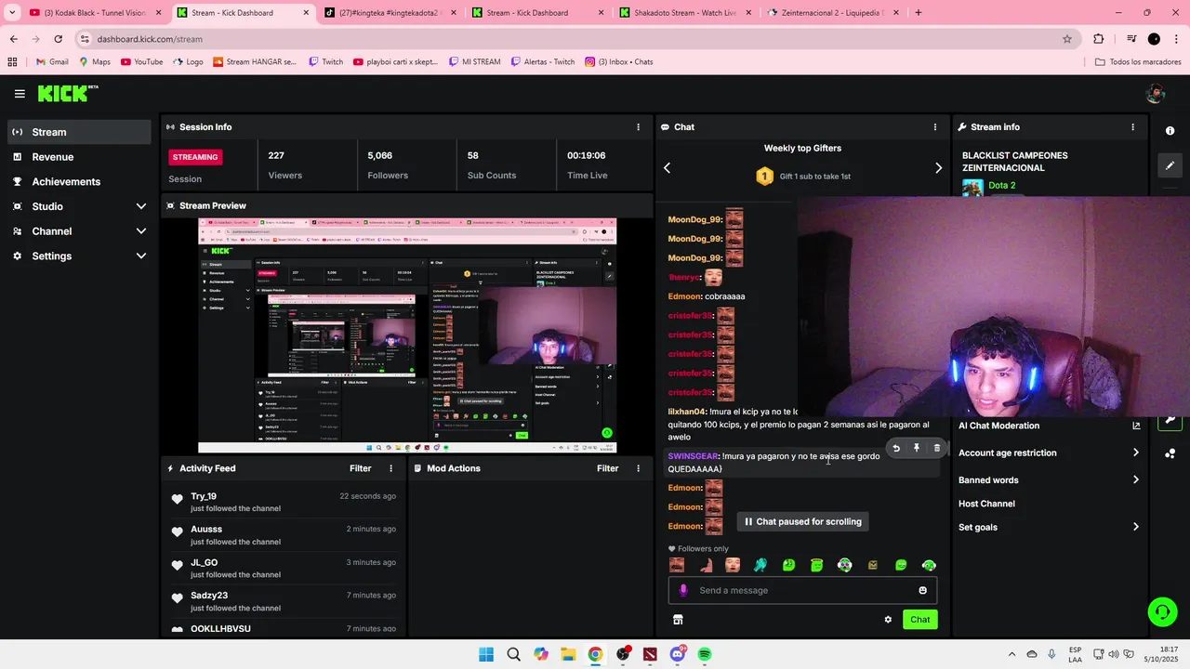Open Windows Start menu
Viewport: 1190px width, 669px height.
point(486,654)
